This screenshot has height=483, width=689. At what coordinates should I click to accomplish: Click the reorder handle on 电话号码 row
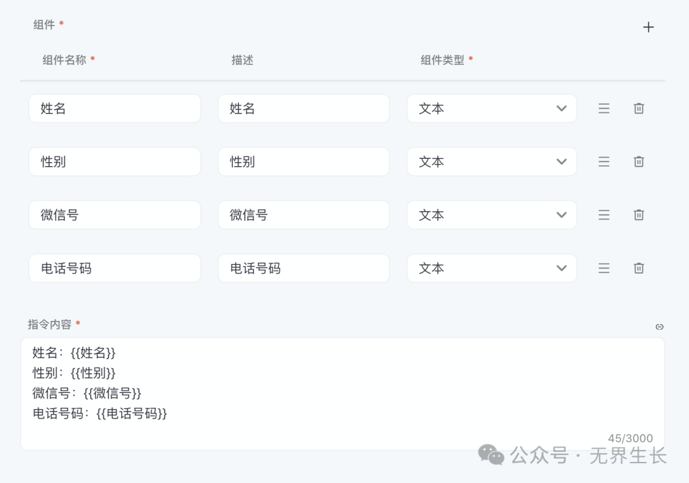click(604, 268)
